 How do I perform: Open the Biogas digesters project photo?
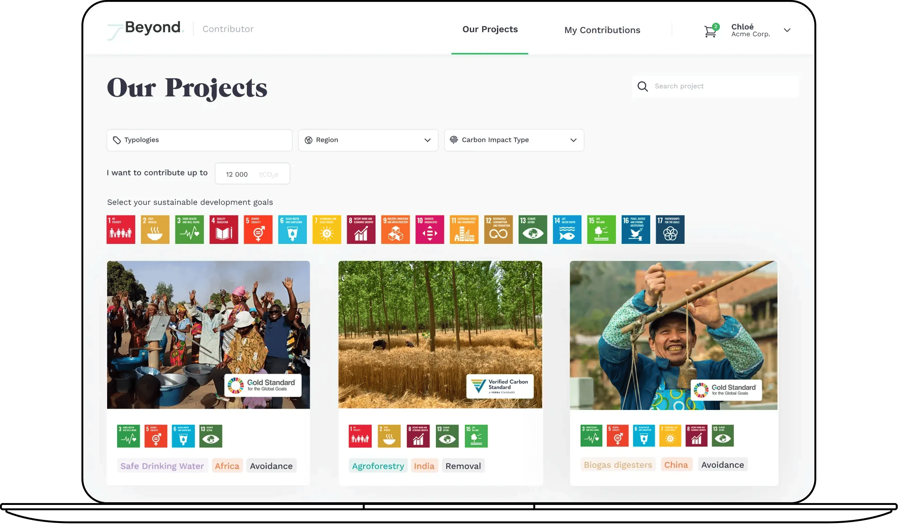(673, 335)
